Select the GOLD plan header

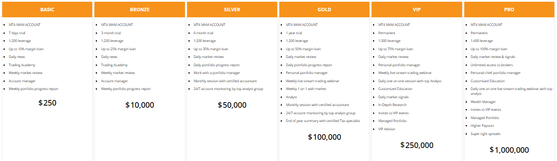pyautogui.click(x=324, y=10)
